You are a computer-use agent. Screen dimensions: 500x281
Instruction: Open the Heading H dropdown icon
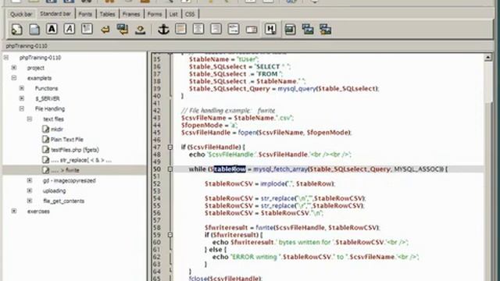[270, 30]
